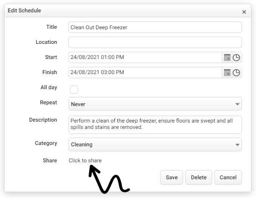Viewport: 256px width, 198px height.
Task: Open the Start date calendar picker
Action: click(x=227, y=58)
